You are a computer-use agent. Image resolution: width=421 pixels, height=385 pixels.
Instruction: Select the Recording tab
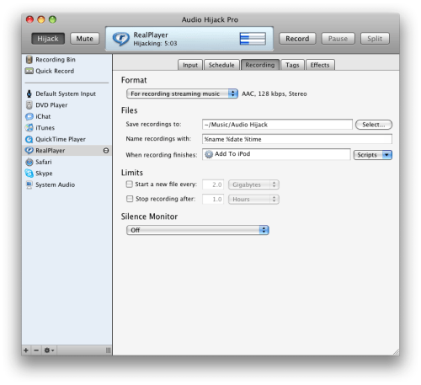click(260, 65)
